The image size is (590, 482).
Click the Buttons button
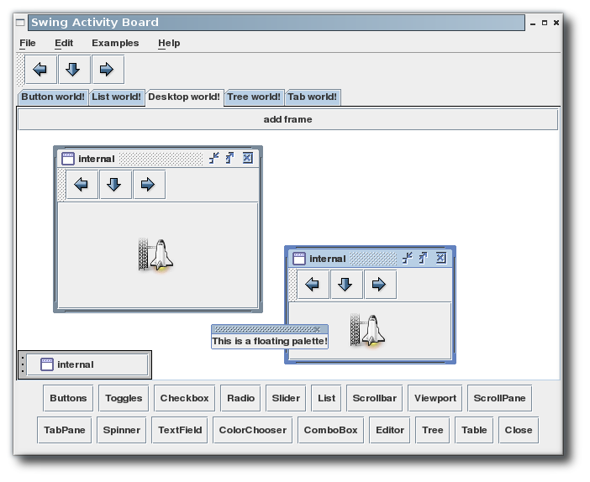click(x=68, y=398)
